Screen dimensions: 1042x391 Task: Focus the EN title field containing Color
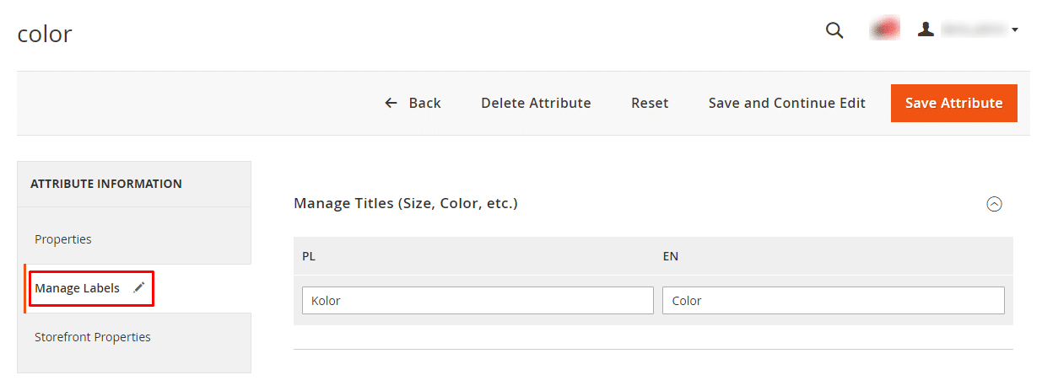pos(833,301)
